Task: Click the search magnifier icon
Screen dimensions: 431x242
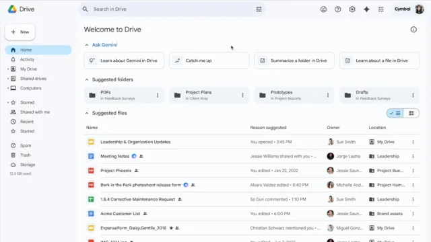Action: pyautogui.click(x=86, y=9)
